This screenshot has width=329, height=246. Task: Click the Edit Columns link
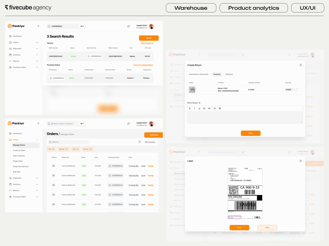(x=150, y=142)
